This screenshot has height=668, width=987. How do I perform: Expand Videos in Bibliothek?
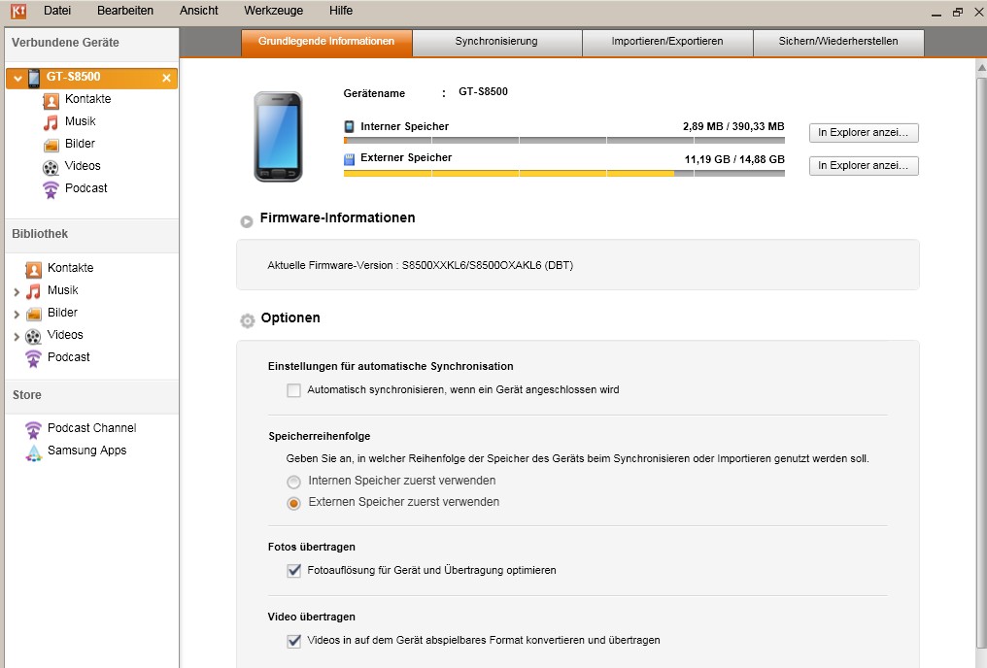point(17,337)
